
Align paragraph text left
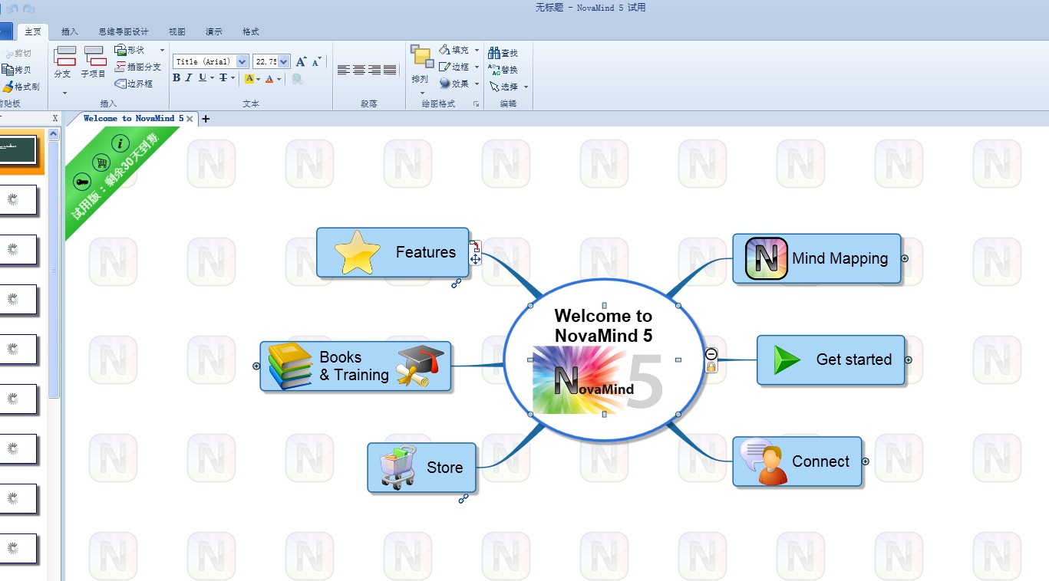(x=344, y=70)
